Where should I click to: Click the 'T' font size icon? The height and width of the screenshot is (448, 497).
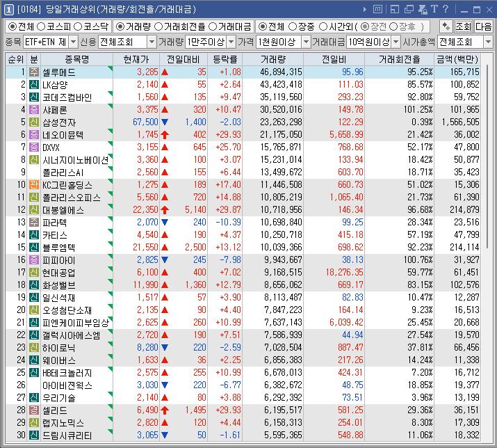tap(434, 9)
